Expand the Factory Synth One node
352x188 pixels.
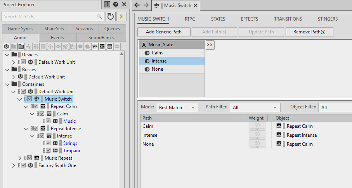point(14,165)
